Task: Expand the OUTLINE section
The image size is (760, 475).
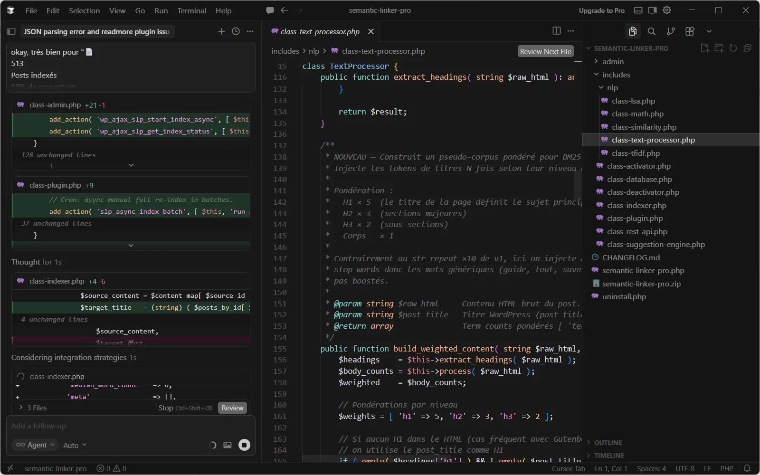Action: (608, 443)
